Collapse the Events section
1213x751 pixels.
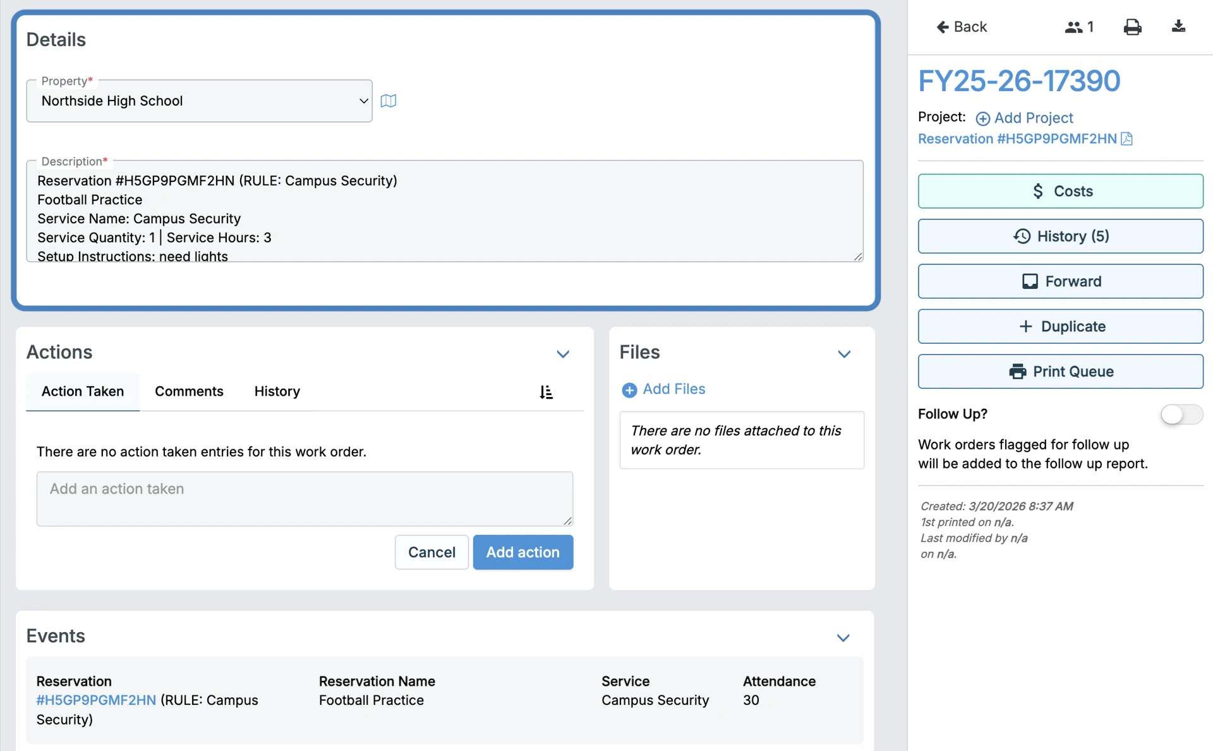(x=843, y=637)
